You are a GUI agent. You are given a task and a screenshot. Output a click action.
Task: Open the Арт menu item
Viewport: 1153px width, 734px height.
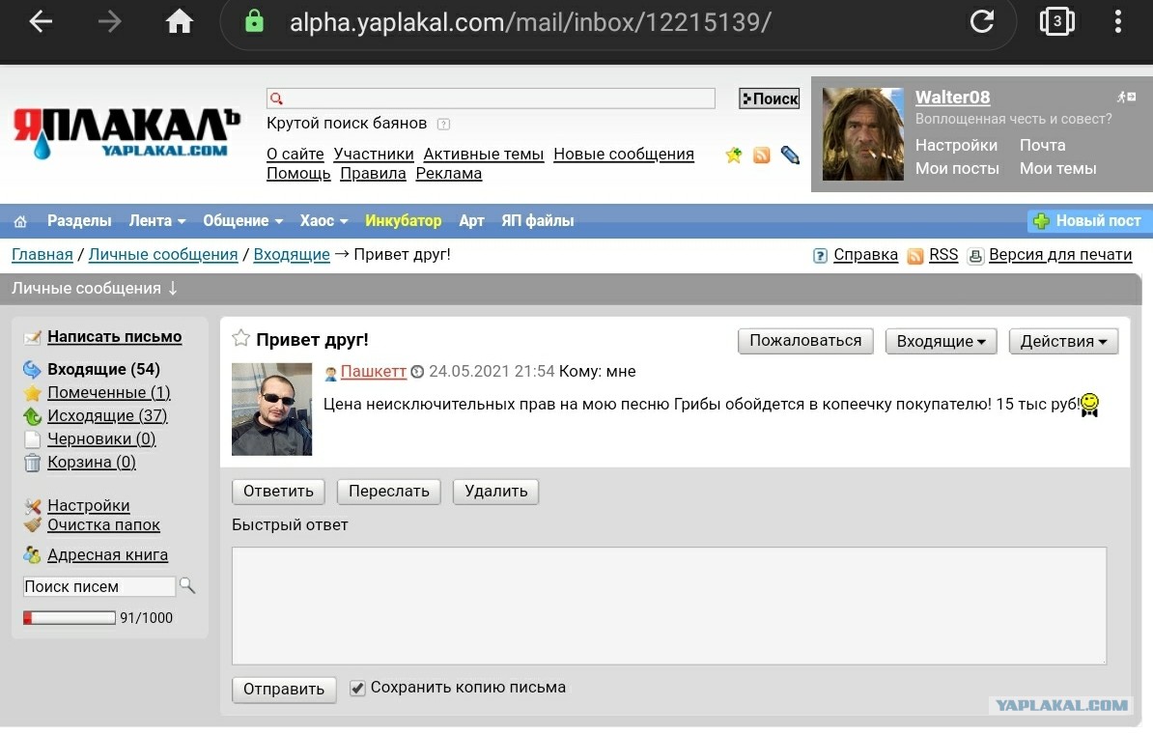click(471, 220)
